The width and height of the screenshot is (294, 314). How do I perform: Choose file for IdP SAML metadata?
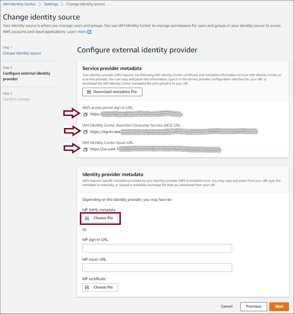pyautogui.click(x=100, y=218)
